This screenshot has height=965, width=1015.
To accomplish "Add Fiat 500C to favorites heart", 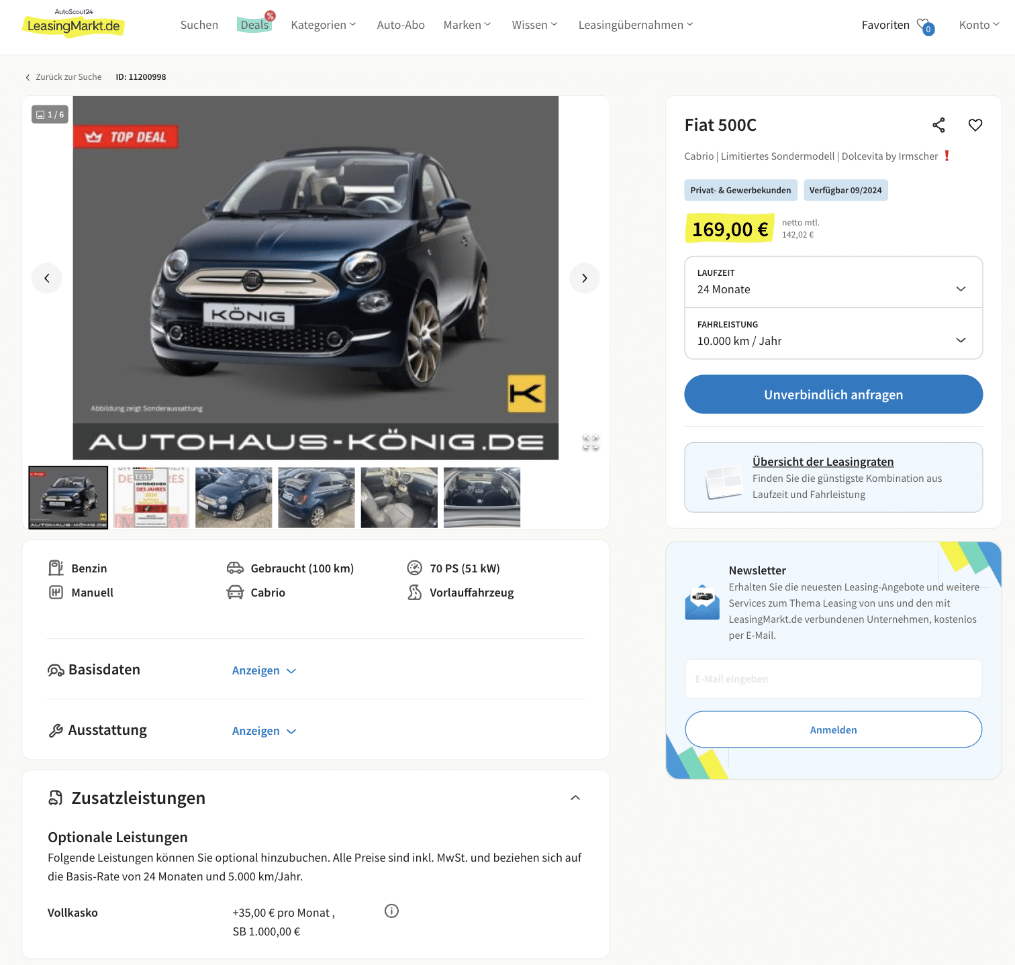I will 975,125.
